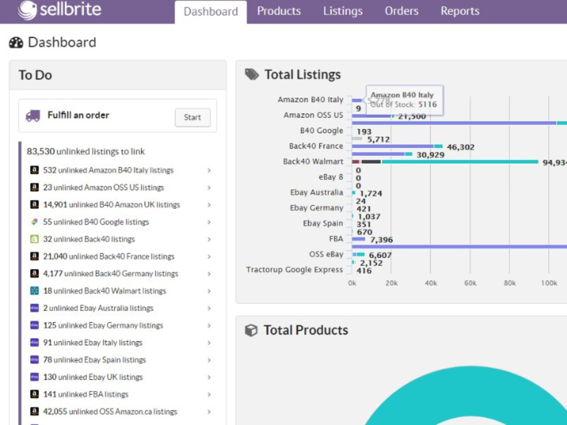Open 42,055 unlinked OSS Amazon.ca listings

point(110,411)
